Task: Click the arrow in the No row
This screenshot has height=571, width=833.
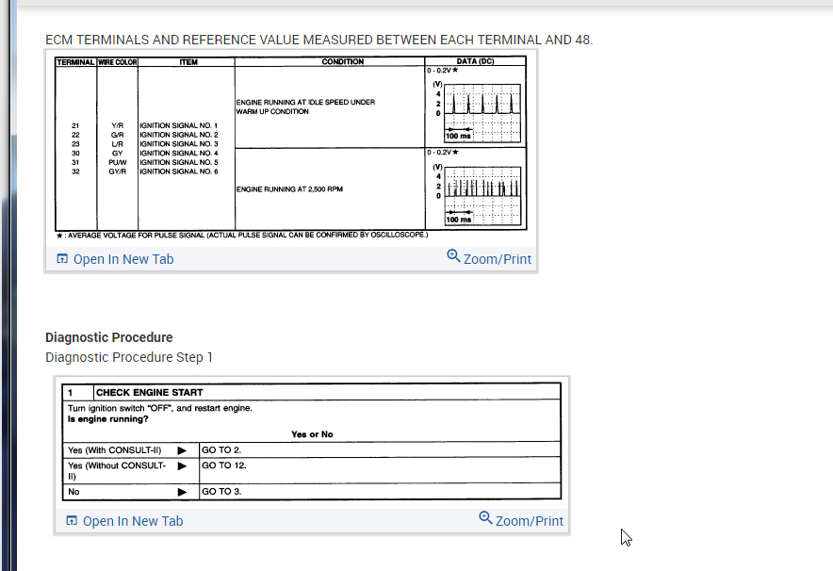Action: pyautogui.click(x=182, y=492)
